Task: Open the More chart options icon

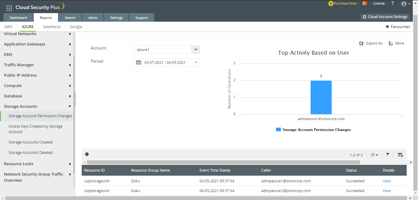Action: pos(391,43)
